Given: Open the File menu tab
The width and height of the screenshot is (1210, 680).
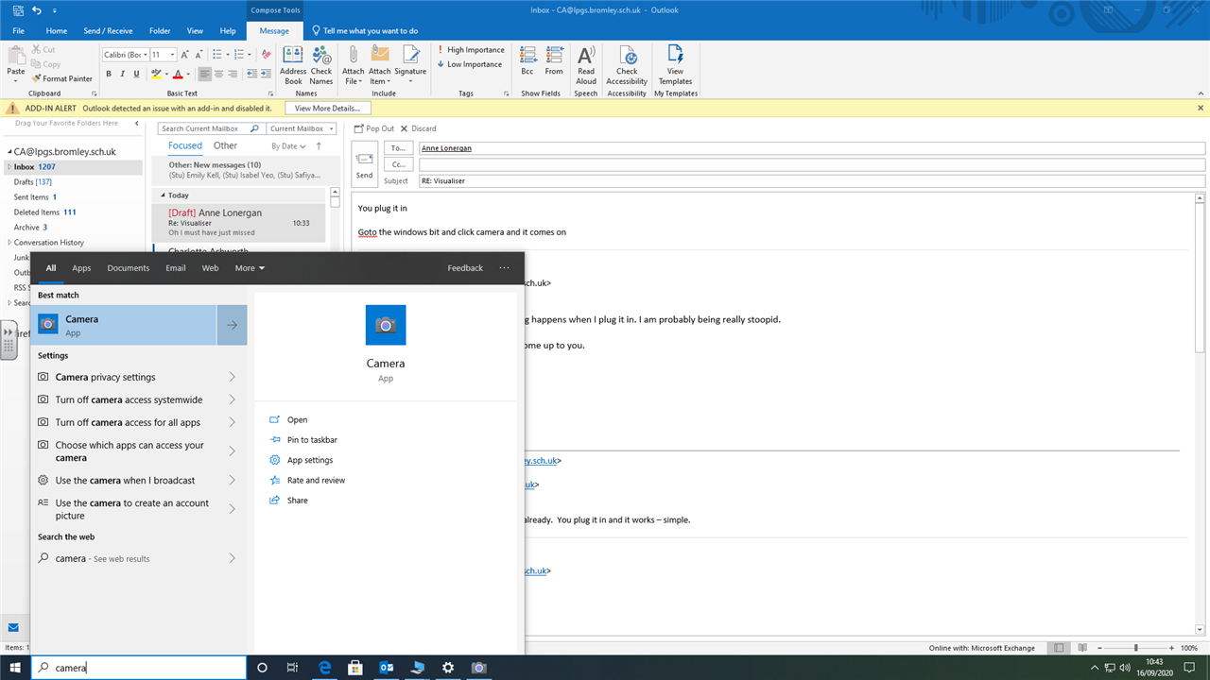Looking at the screenshot, I should (x=18, y=31).
